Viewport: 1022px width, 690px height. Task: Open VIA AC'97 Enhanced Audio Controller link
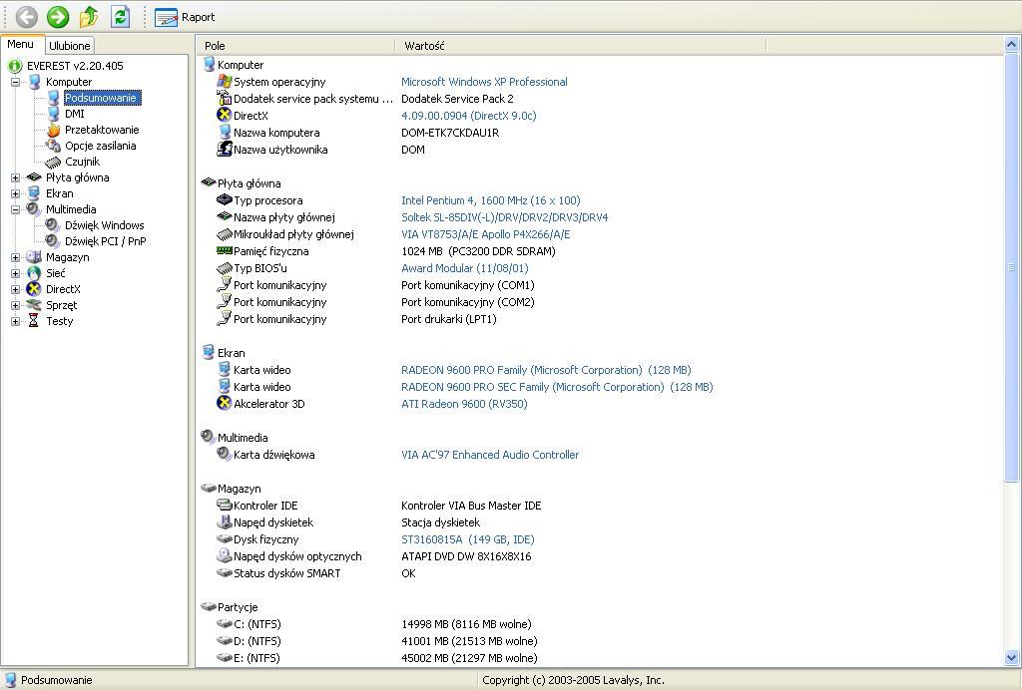(490, 455)
